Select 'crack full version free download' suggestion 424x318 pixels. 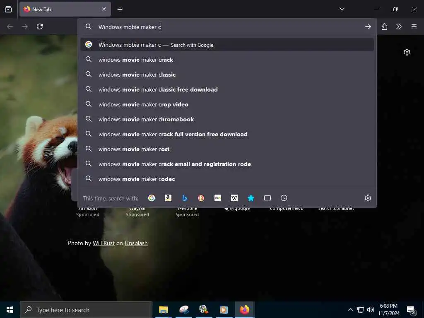click(227, 134)
